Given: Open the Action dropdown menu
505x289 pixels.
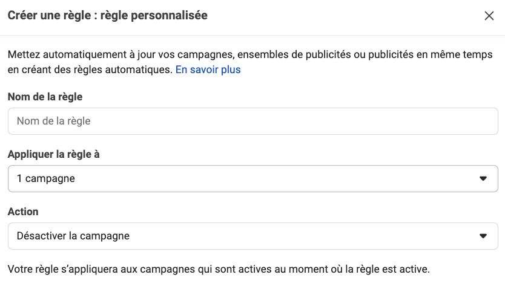Looking at the screenshot, I should [252, 236].
